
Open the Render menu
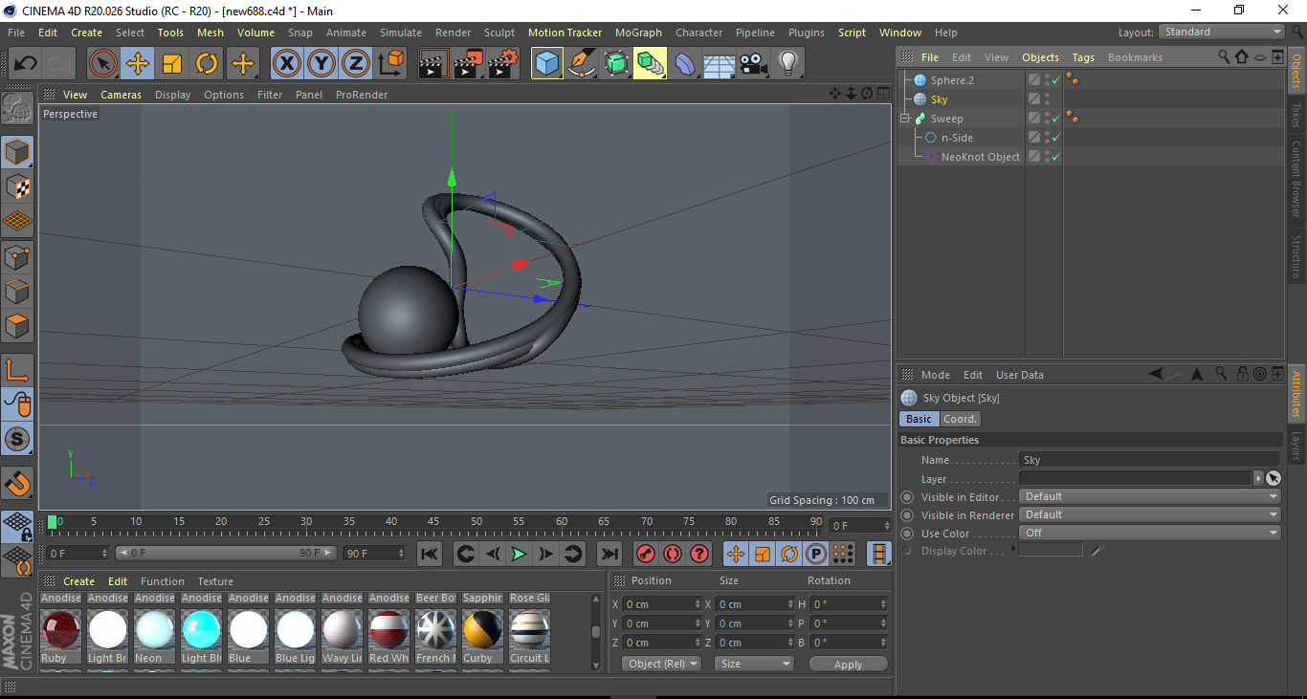[x=454, y=33]
